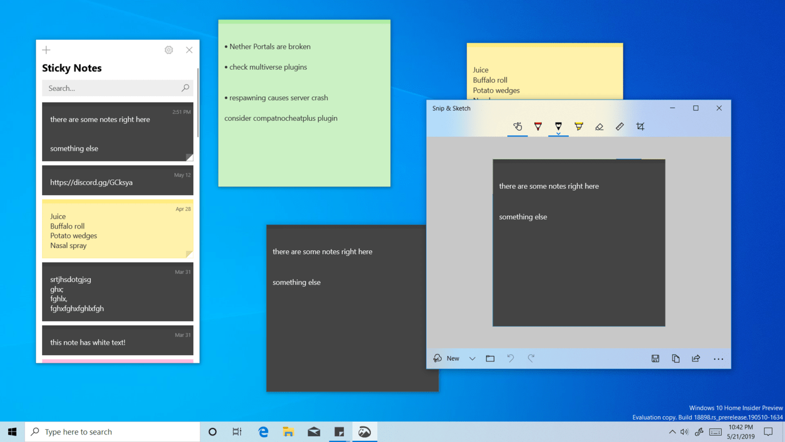This screenshot has height=442, width=785.
Task: Click Sticky Notes list scrollbar
Action: (x=198, y=102)
